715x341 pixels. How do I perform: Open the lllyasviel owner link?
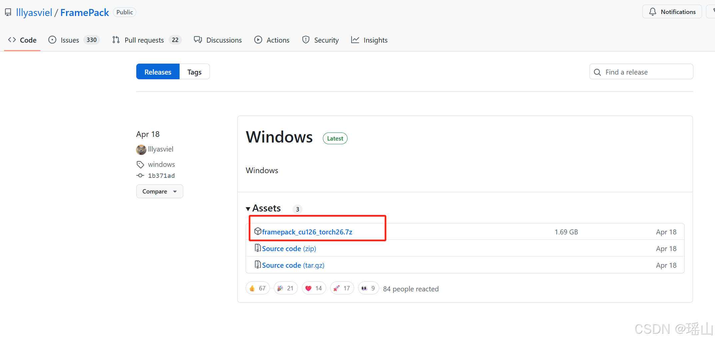click(x=34, y=13)
